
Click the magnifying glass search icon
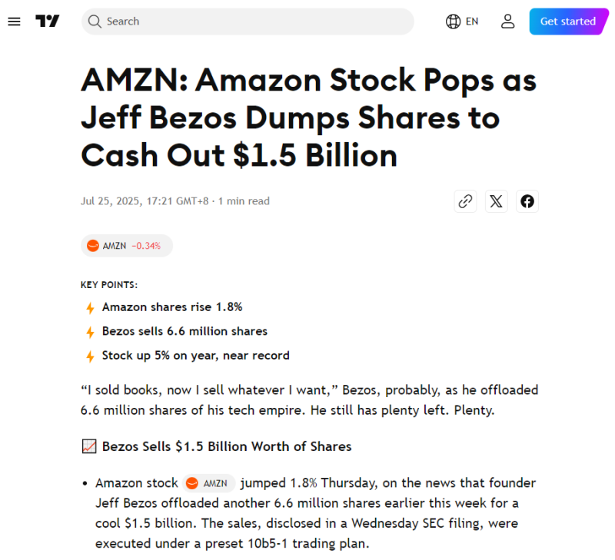click(94, 22)
